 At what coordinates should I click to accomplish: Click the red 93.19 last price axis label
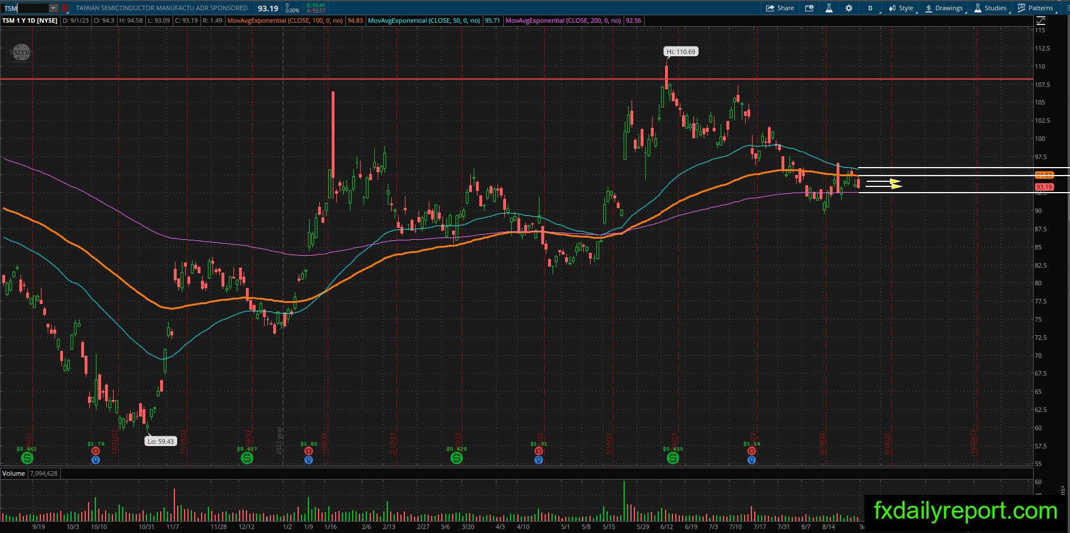[1044, 187]
